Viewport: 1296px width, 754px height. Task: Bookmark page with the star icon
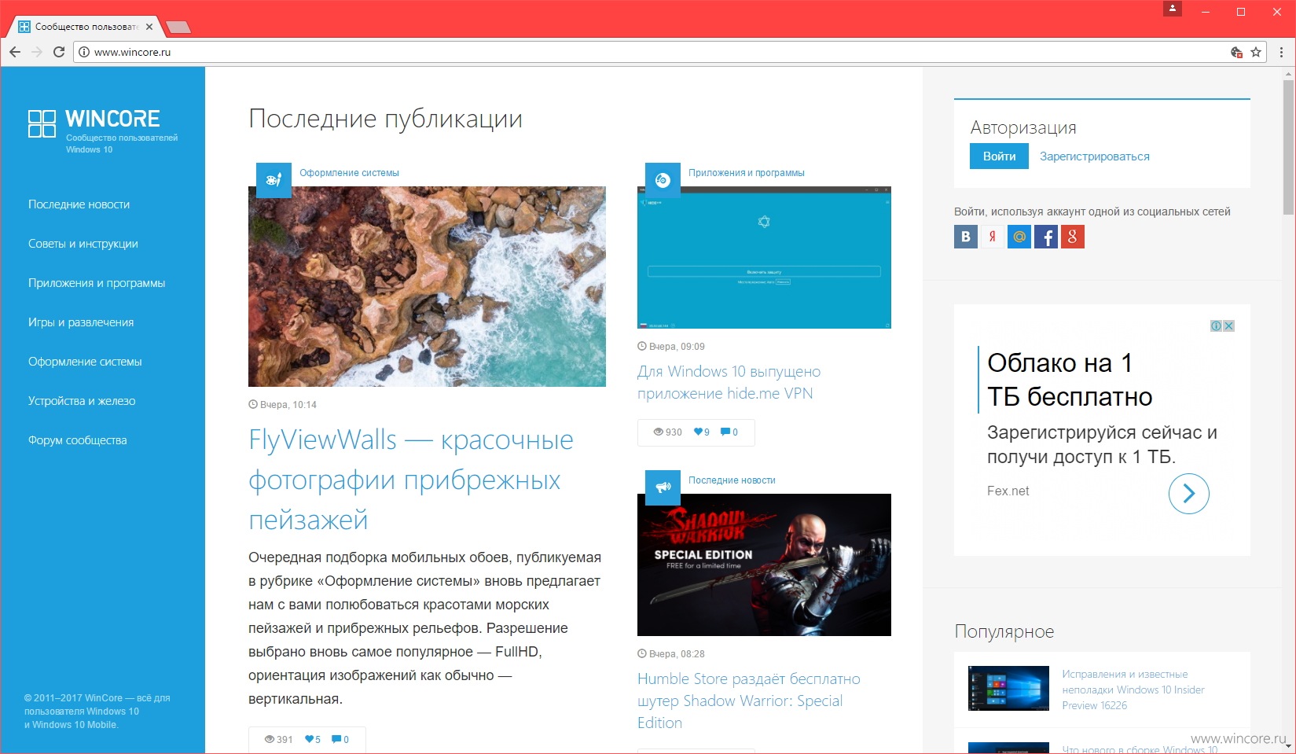click(1256, 52)
